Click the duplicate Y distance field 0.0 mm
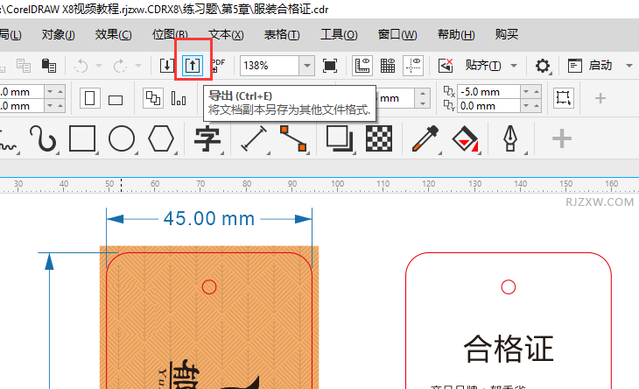The height and width of the screenshot is (389, 639). 488,106
